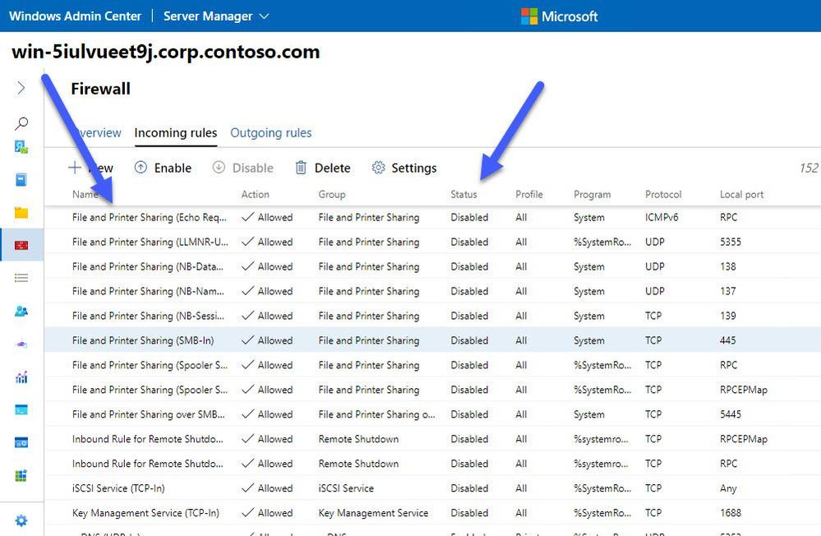Sort by the Status column header
Screen dimensions: 821x536
point(464,194)
